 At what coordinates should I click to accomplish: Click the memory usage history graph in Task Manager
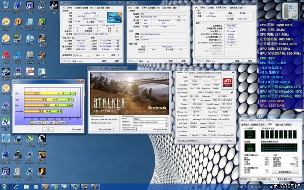279,148
